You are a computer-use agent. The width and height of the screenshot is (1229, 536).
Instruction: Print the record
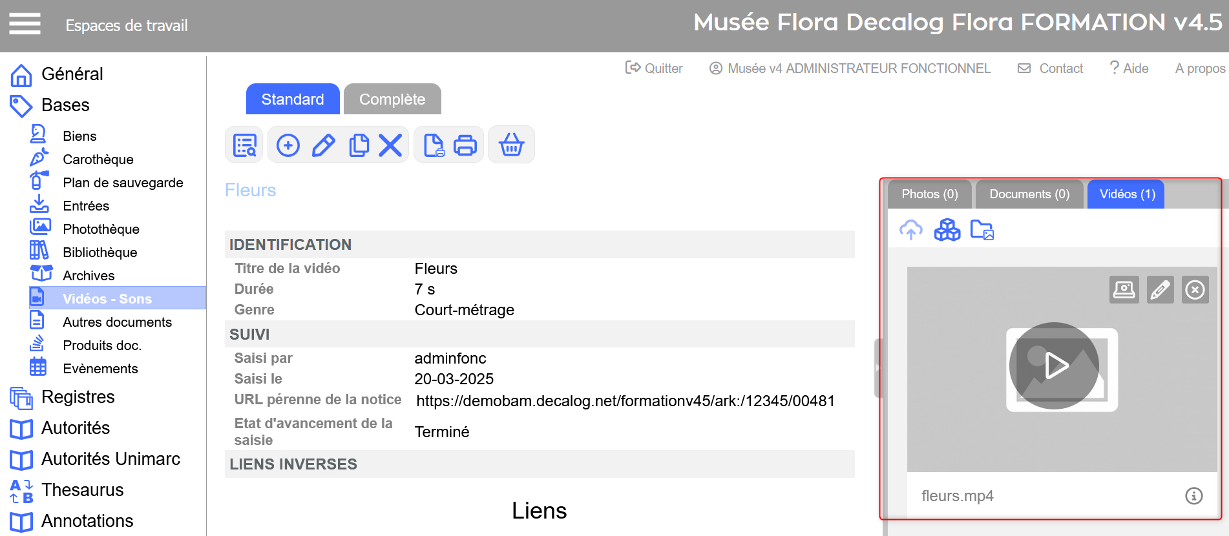(x=465, y=145)
